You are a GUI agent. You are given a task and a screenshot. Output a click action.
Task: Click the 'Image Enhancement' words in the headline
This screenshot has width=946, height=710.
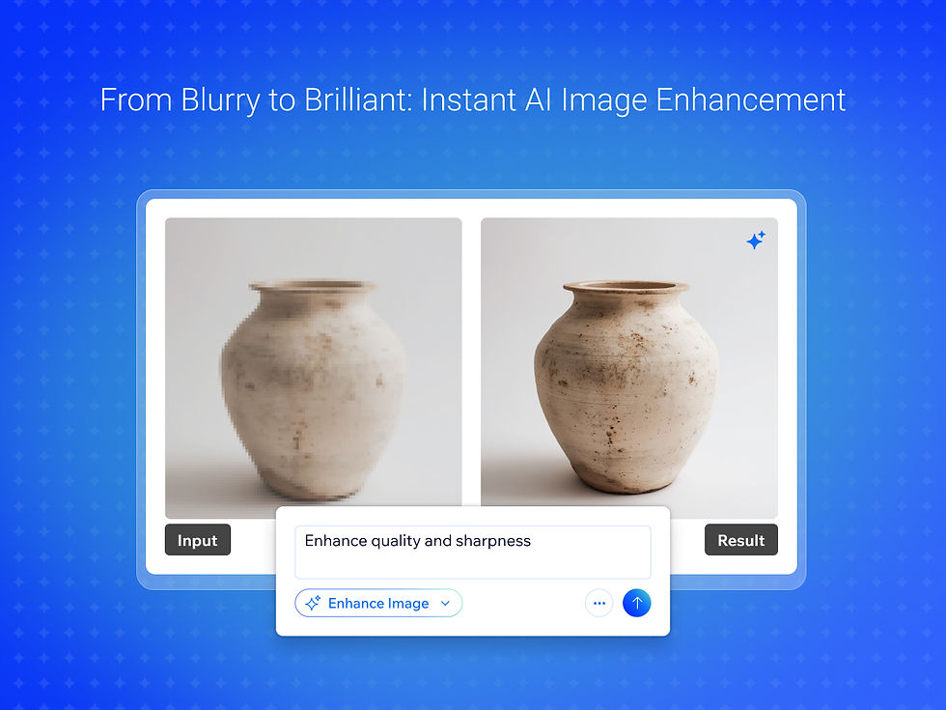click(704, 99)
